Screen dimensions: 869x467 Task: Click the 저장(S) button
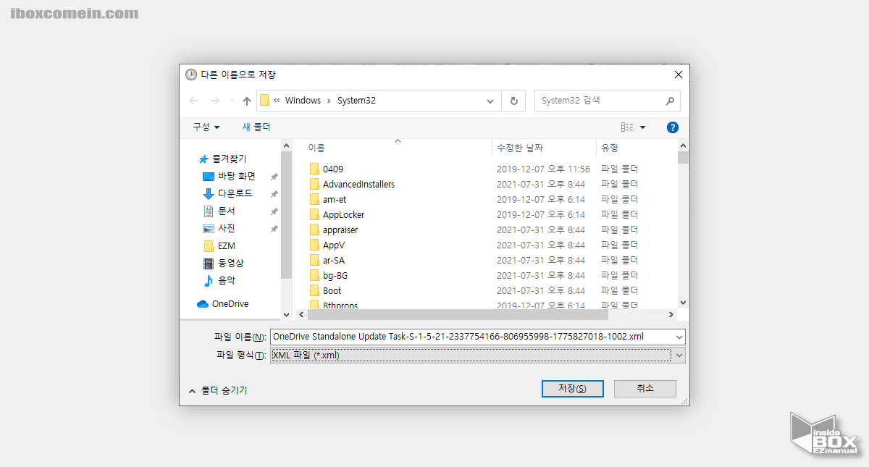572,388
